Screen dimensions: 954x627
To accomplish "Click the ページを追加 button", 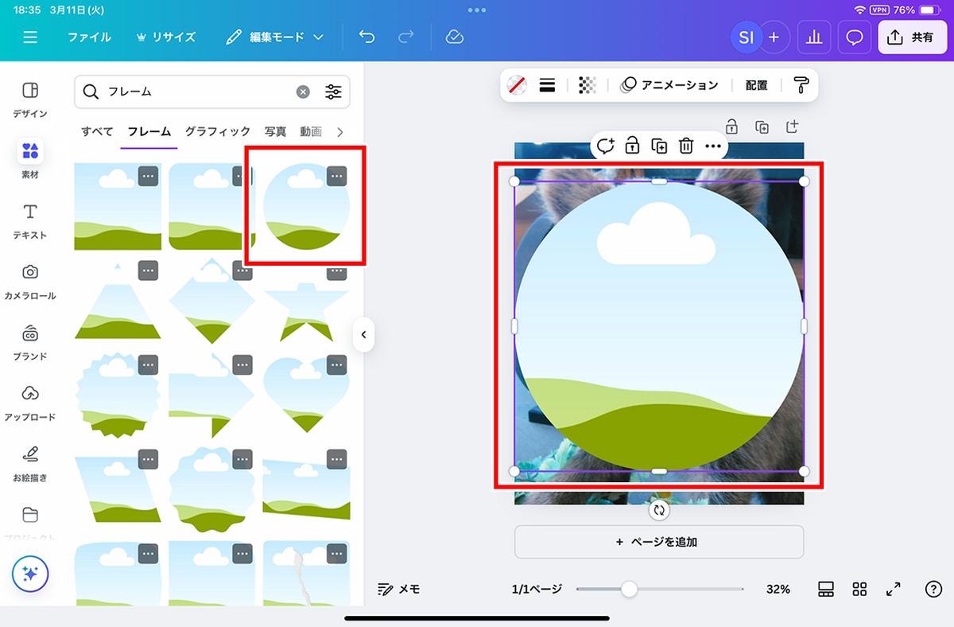I will click(x=659, y=542).
